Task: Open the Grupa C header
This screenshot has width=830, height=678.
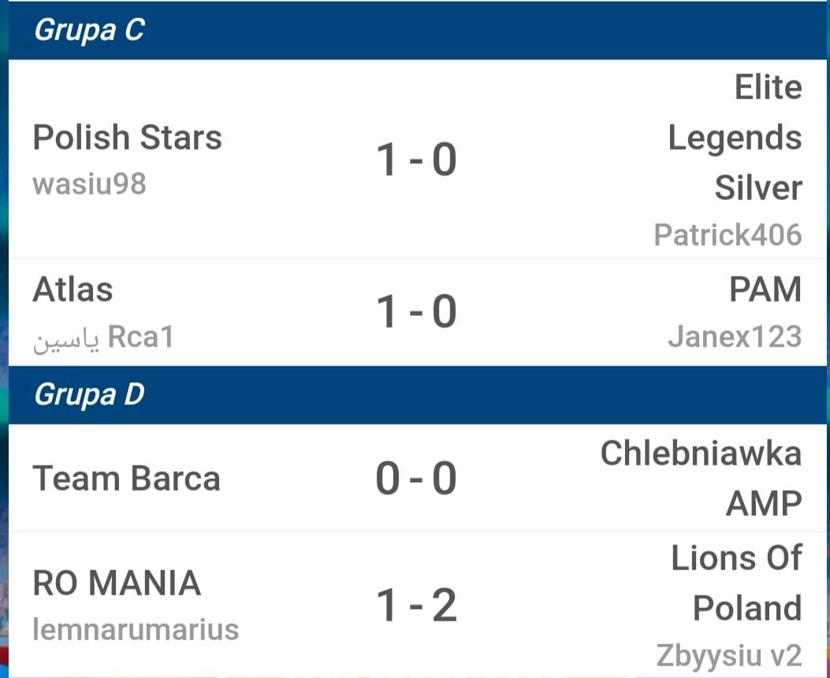Action: click(417, 30)
